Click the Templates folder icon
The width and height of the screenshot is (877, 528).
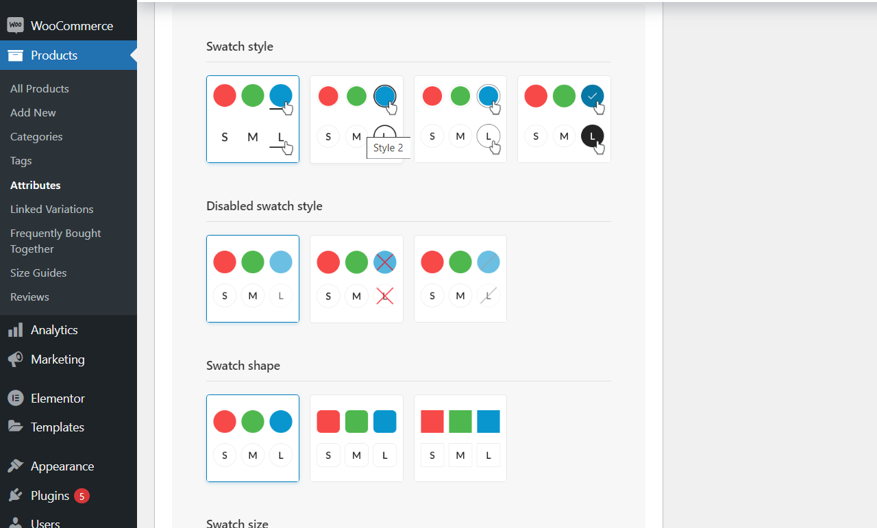pyautogui.click(x=16, y=427)
